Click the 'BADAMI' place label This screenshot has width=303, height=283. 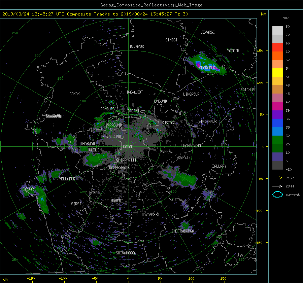pyautogui.click(x=133, y=111)
